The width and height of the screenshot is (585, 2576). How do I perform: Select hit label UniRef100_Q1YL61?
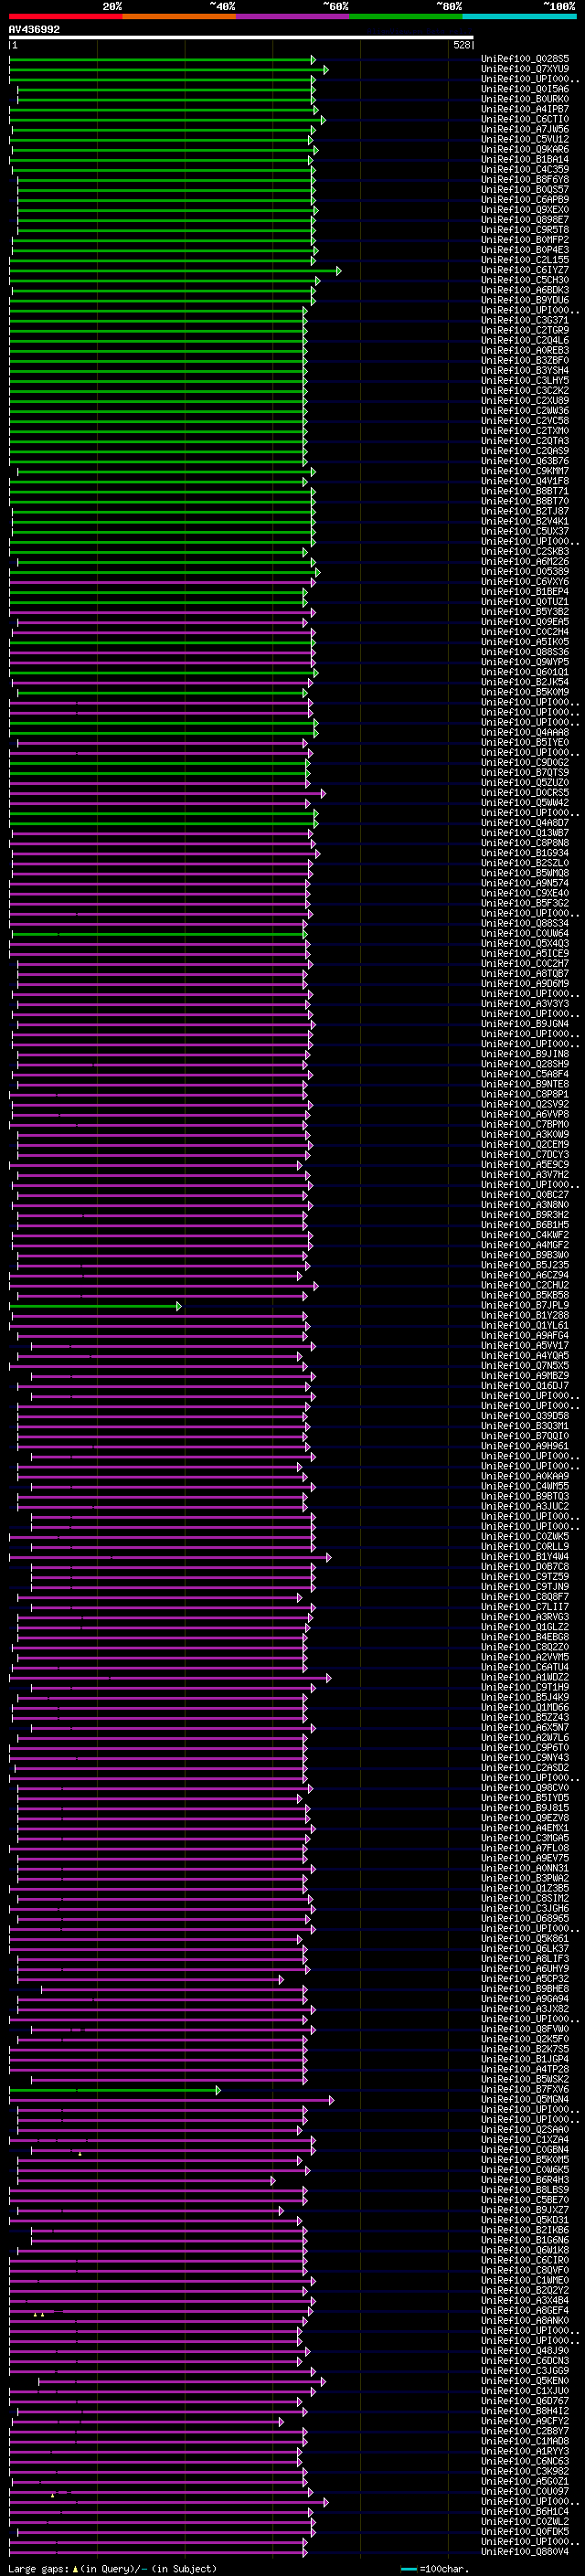pos(525,1325)
